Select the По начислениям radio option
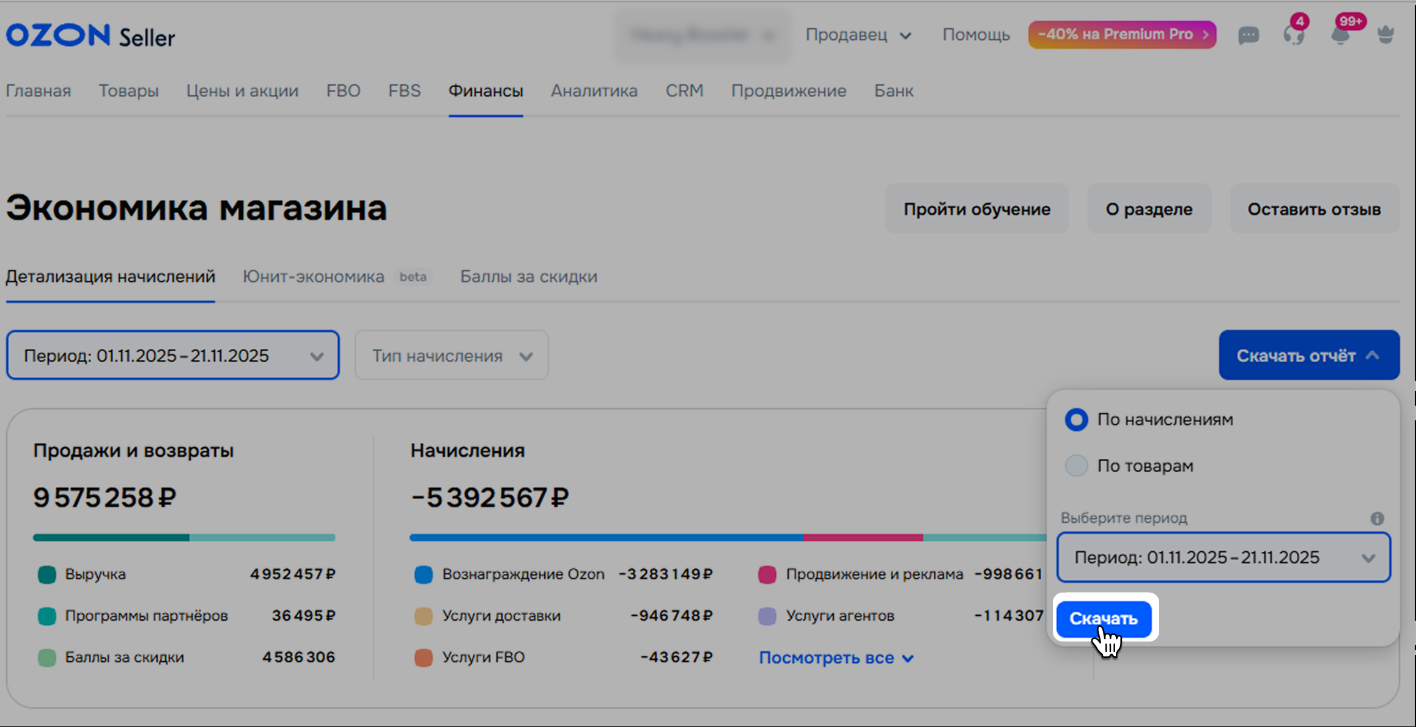The width and height of the screenshot is (1416, 727). click(x=1076, y=420)
